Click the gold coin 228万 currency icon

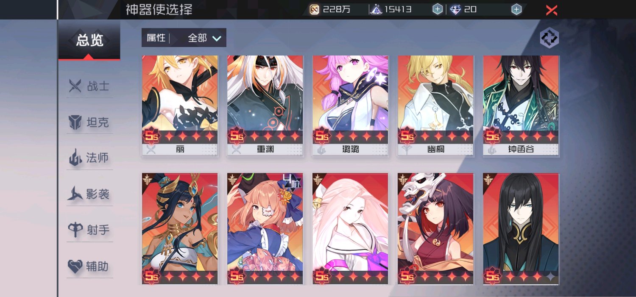[314, 9]
